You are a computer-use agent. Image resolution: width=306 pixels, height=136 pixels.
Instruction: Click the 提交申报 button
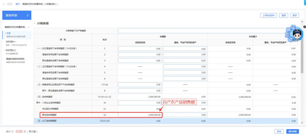(292, 131)
